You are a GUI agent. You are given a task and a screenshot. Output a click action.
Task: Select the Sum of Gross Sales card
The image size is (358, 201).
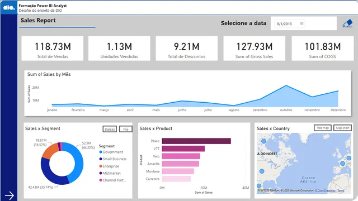(x=254, y=49)
